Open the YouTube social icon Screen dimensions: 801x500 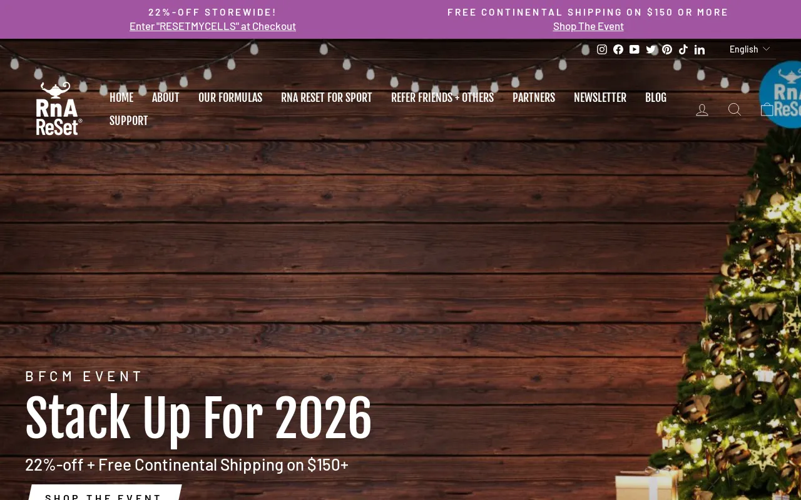click(635, 49)
